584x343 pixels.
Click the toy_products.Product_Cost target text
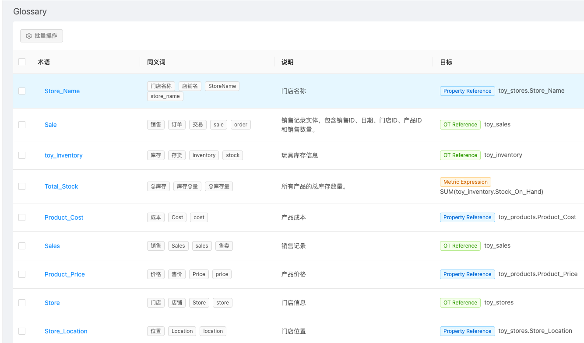(x=537, y=217)
